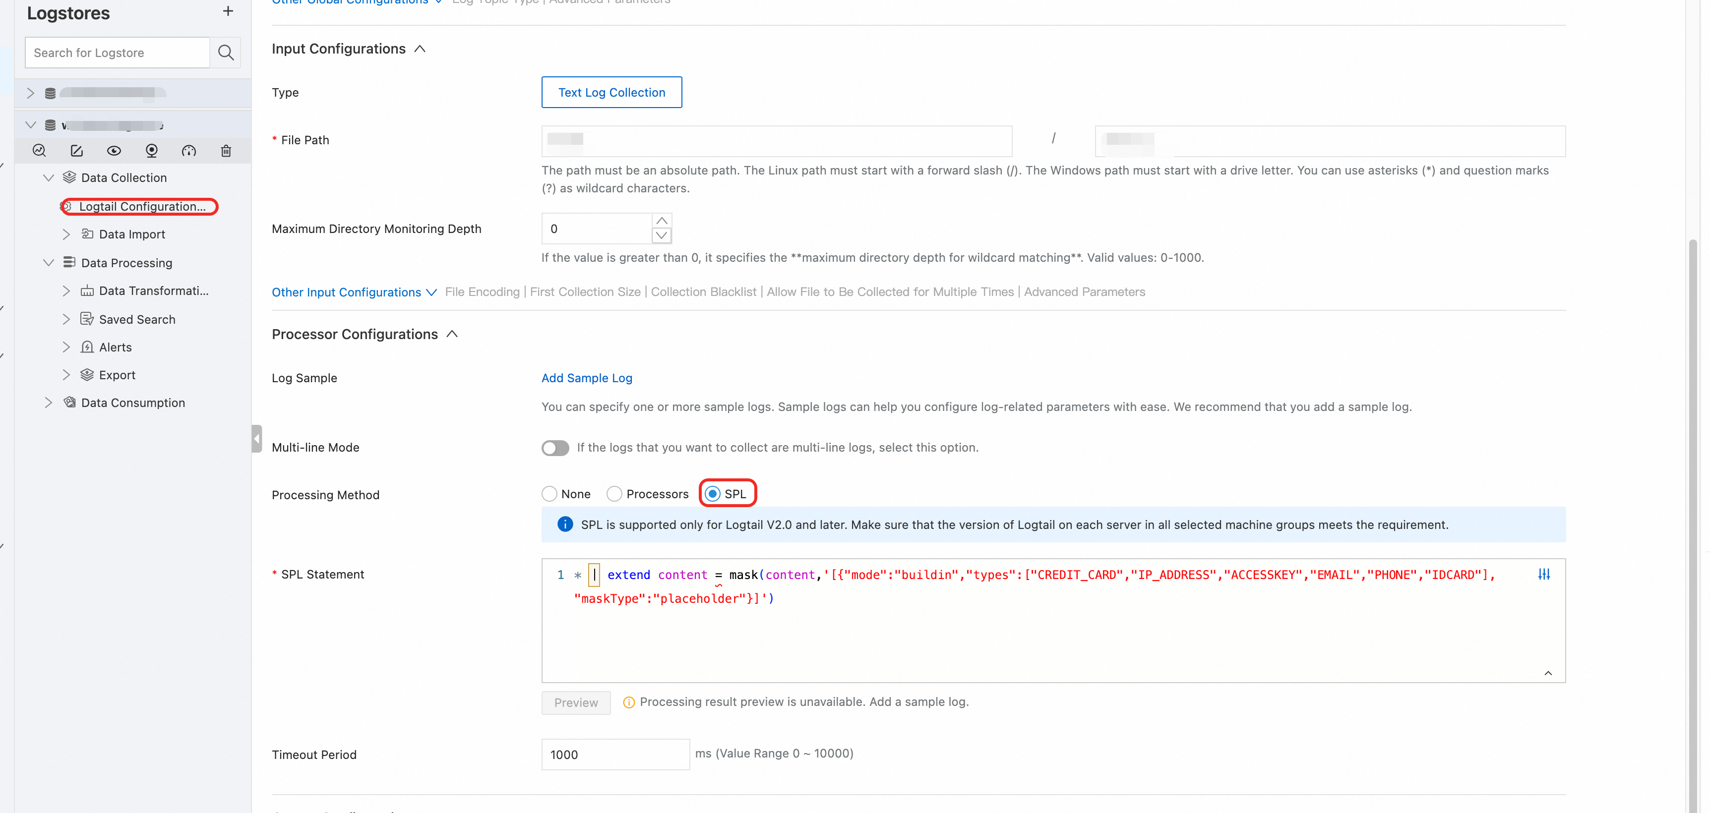Click the blue info icon in SPL notice
Viewport: 1710px width, 813px height.
point(565,524)
